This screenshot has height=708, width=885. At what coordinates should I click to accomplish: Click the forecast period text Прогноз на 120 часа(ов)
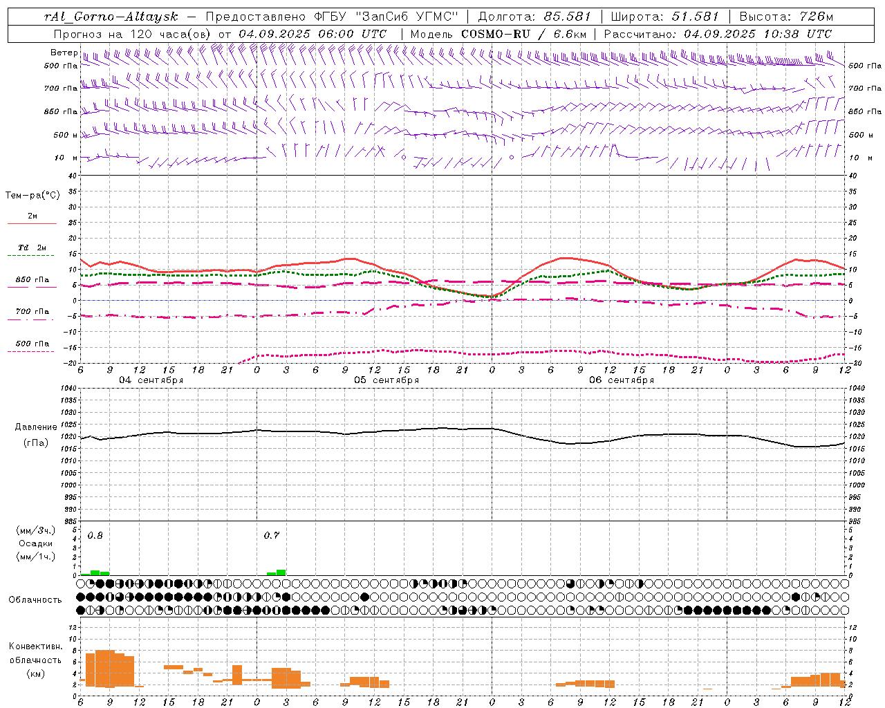(x=132, y=34)
